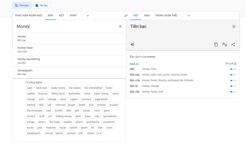This screenshot has width=246, height=143.
Task: Select Phát hiện ngôn ngữ source option
Action: (x=28, y=15)
